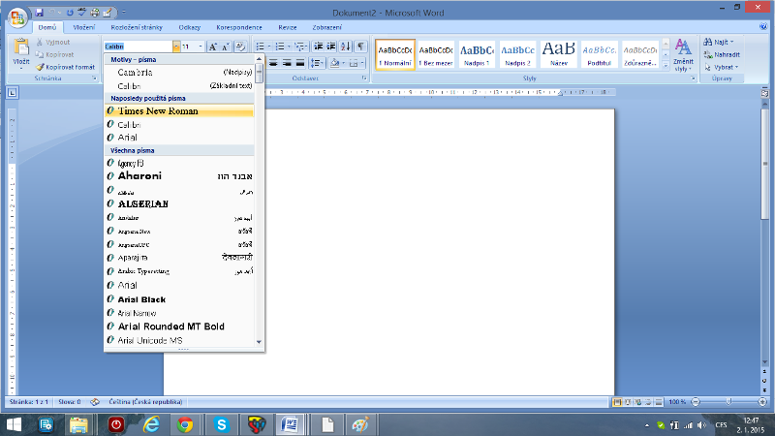The height and width of the screenshot is (436, 775).
Task: Open font name dropdown arrow
Action: pos(176,47)
